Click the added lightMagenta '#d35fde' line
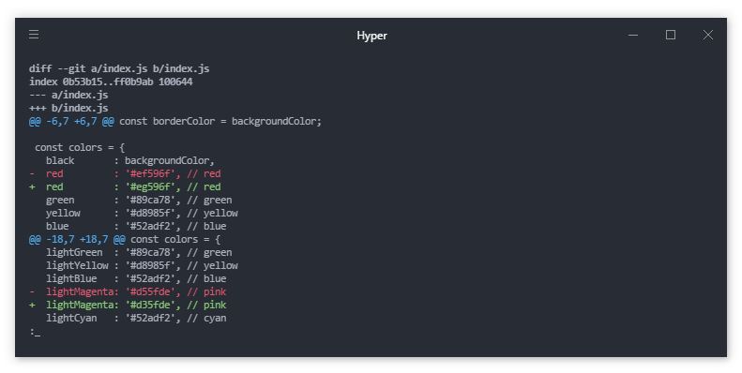The image size is (742, 373). click(x=128, y=306)
